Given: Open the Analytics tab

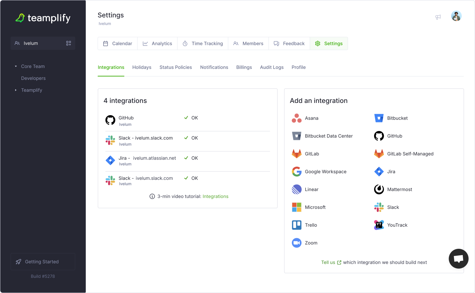Looking at the screenshot, I should [157, 44].
